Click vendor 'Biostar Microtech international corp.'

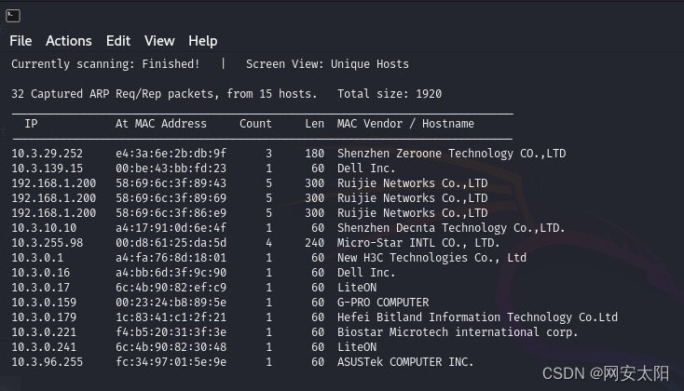(458, 331)
